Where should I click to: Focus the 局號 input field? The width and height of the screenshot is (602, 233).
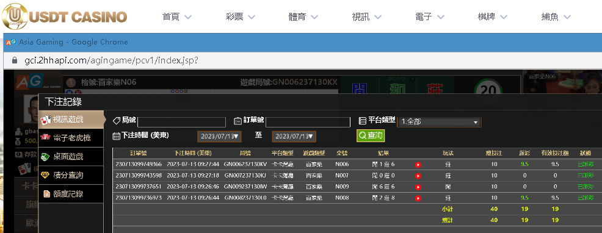[x=181, y=122]
